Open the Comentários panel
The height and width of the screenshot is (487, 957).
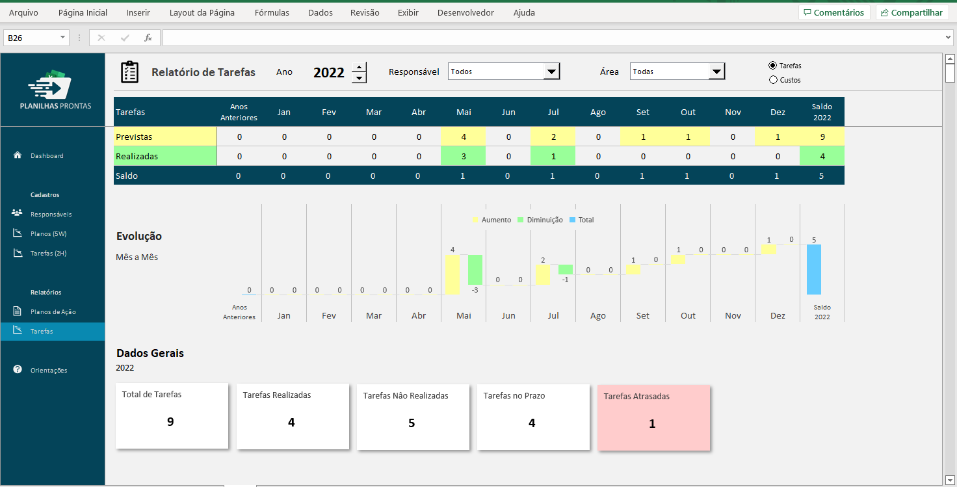coord(834,12)
